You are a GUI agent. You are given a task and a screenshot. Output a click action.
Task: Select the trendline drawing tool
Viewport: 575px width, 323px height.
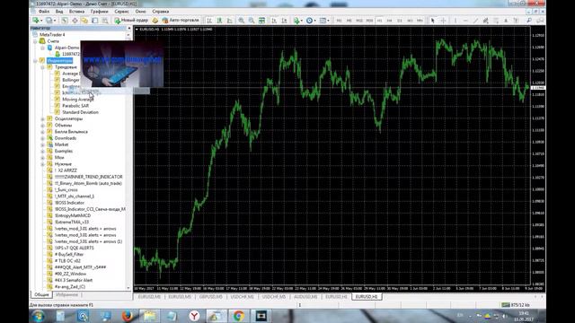point(475,21)
